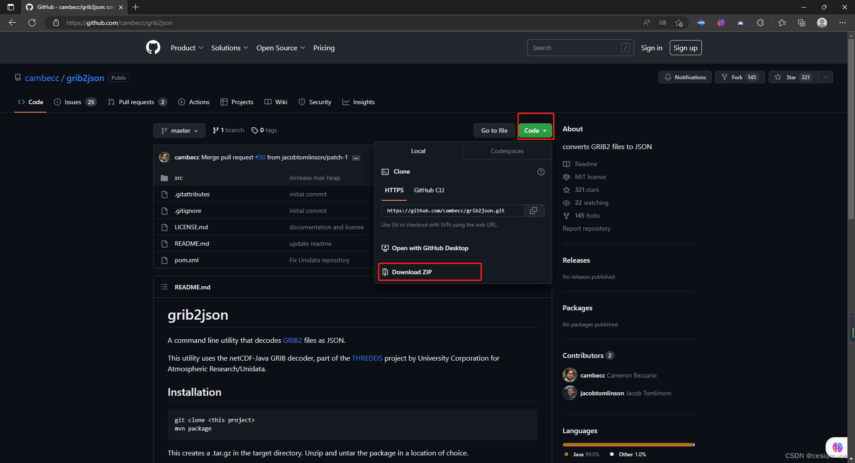Click jacobtomlinson contributor avatar
The height and width of the screenshot is (463, 855).
point(570,393)
